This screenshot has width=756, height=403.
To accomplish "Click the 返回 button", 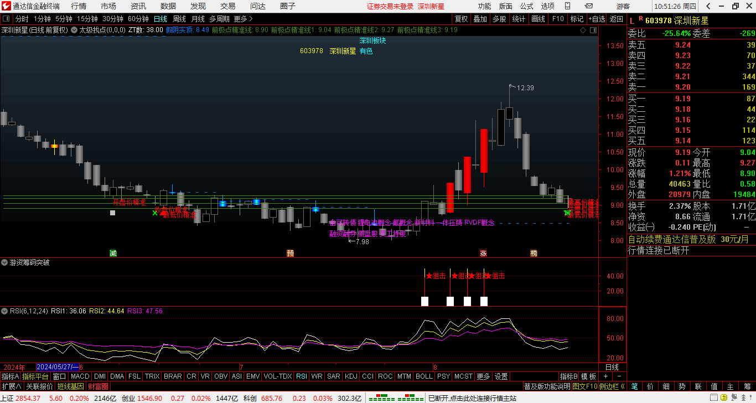I will (617, 19).
